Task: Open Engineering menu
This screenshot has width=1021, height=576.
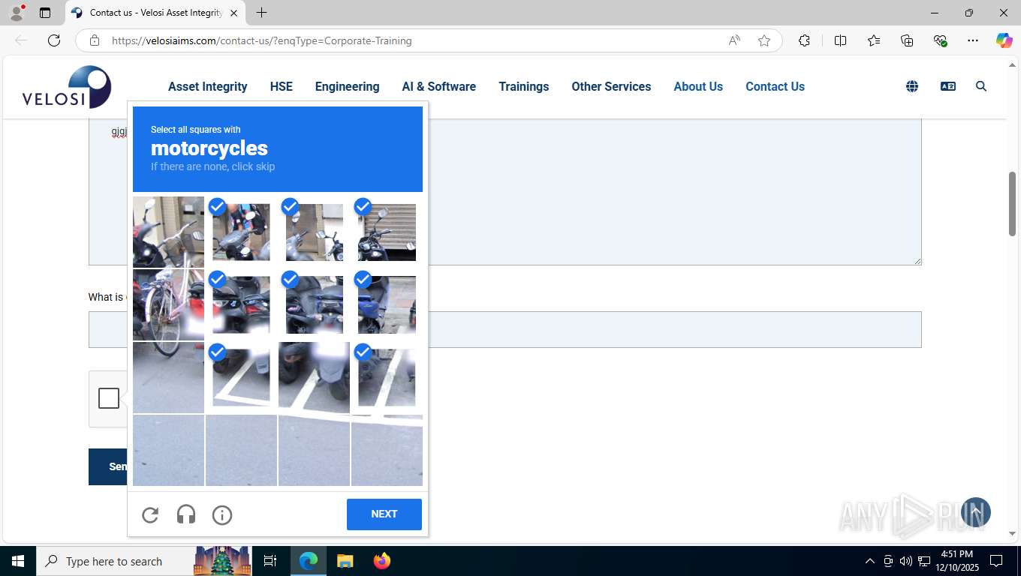Action: (x=348, y=86)
